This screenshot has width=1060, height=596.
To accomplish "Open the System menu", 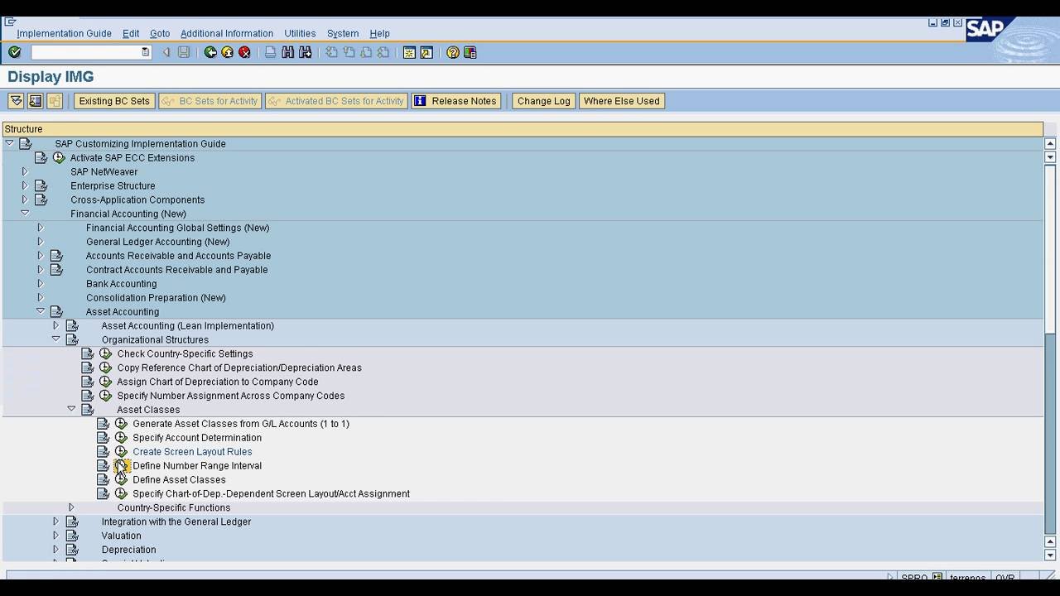I will pyautogui.click(x=343, y=33).
